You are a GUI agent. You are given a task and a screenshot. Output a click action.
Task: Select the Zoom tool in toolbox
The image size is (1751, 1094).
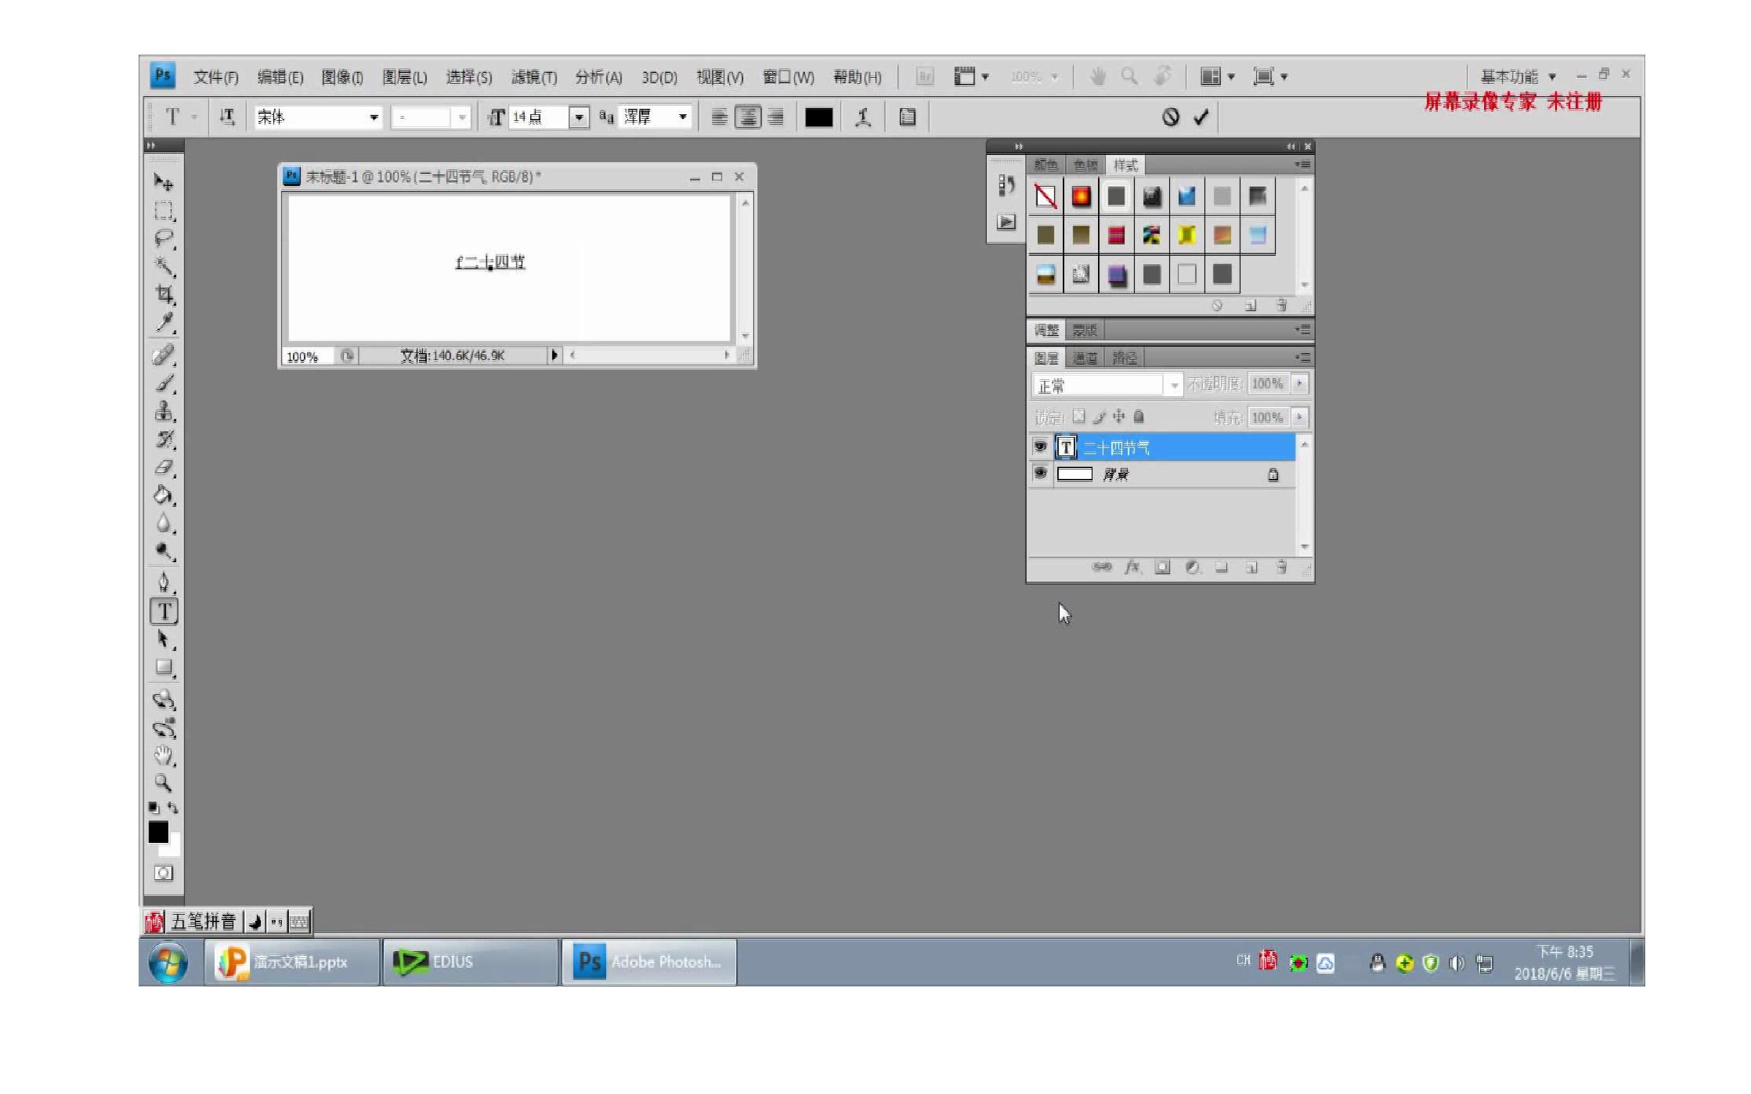pyautogui.click(x=164, y=783)
